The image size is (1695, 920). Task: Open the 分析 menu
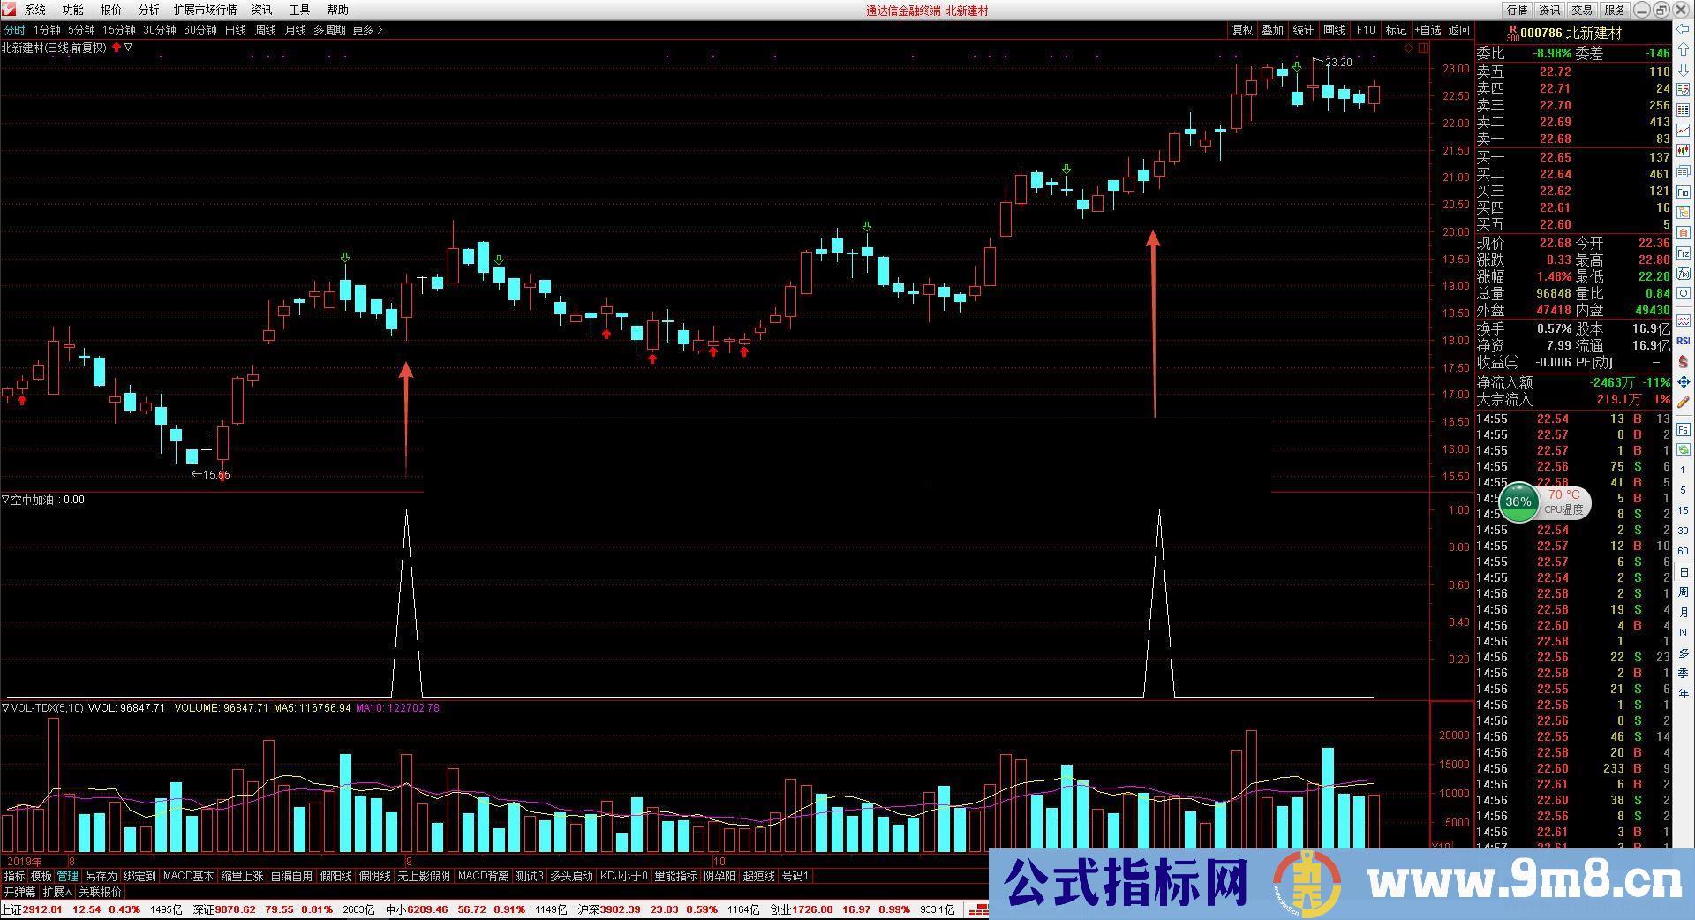pos(148,10)
